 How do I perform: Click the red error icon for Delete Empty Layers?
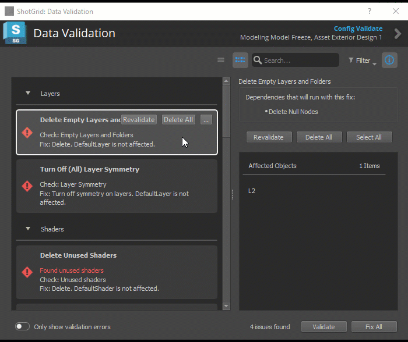point(27,133)
